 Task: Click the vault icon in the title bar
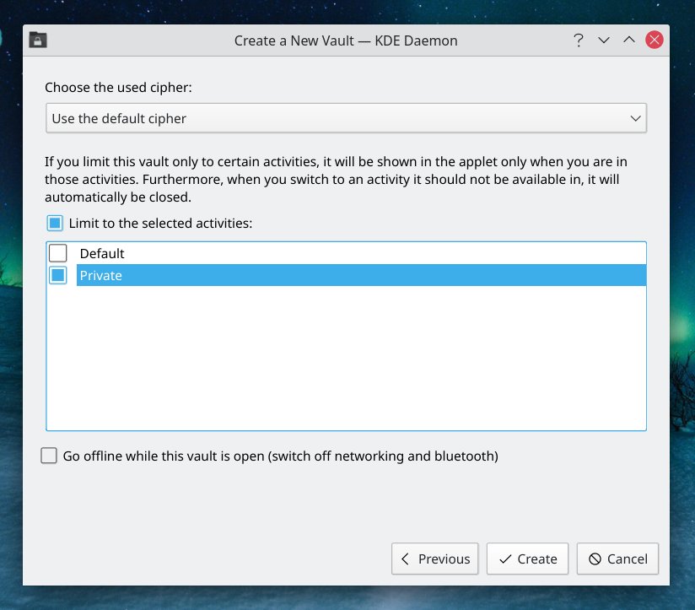tap(37, 40)
